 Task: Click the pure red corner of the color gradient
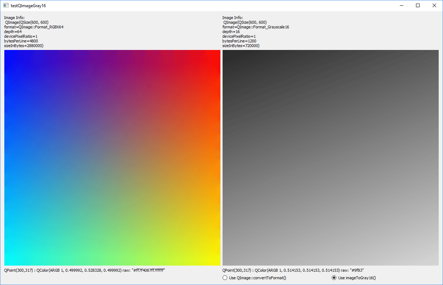pyautogui.click(x=218, y=52)
